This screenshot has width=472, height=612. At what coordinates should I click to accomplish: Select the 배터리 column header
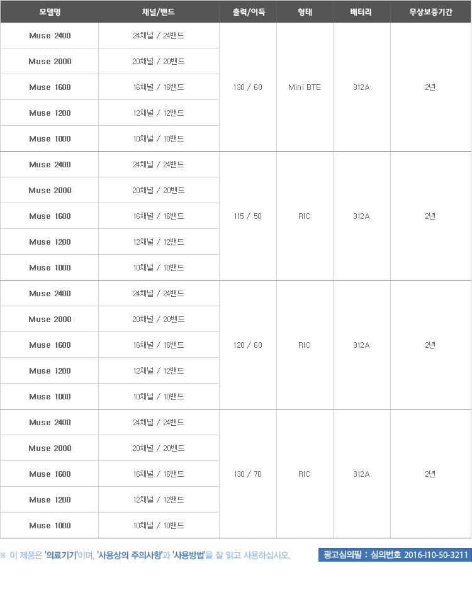point(361,12)
